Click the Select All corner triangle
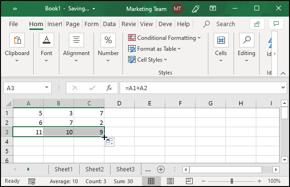290x187 pixels. [x=9, y=103]
